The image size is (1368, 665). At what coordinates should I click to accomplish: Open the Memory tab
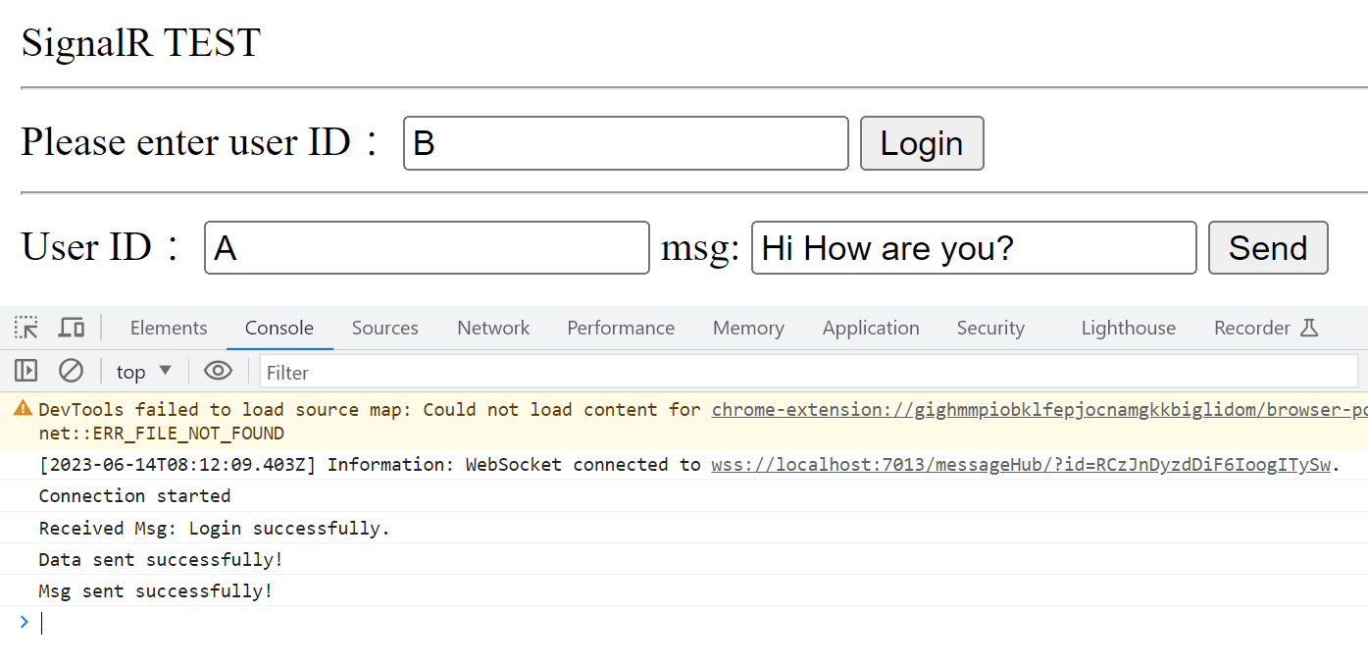click(748, 328)
